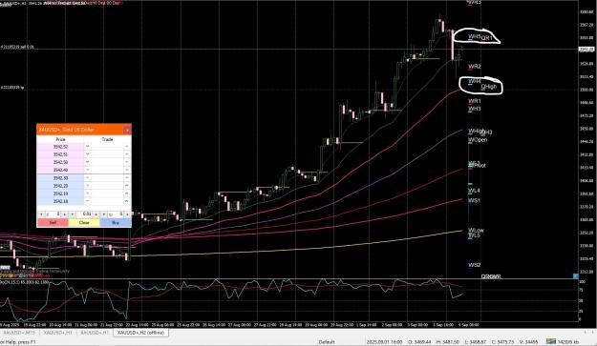Select the 3542.19 price row
This screenshot has height=346, width=597.
[60, 193]
